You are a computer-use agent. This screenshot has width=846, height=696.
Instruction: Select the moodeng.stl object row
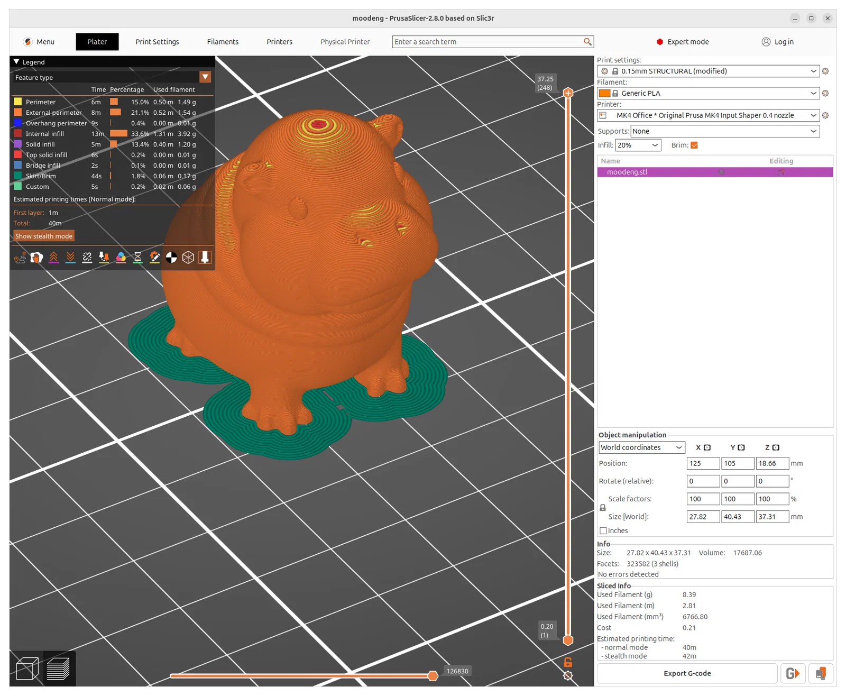[x=715, y=172]
